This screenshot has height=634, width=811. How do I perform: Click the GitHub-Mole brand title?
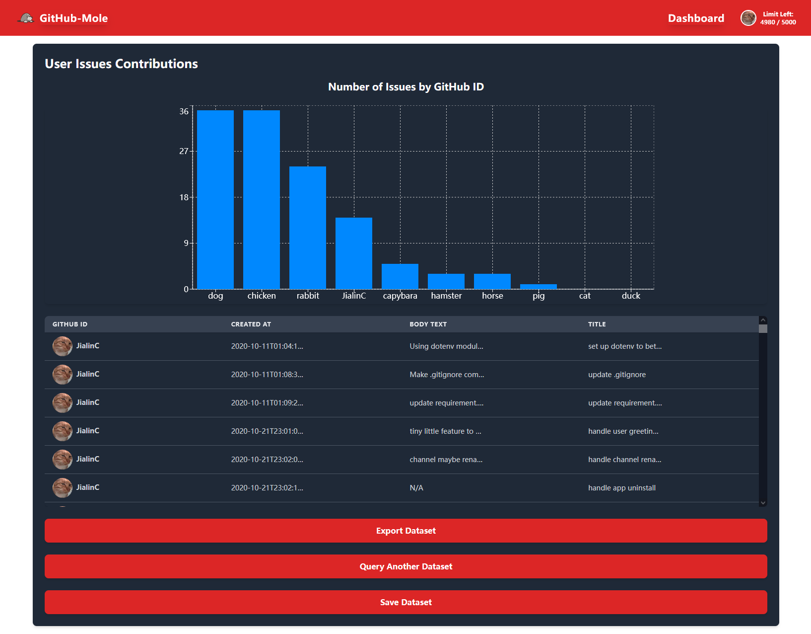click(73, 18)
